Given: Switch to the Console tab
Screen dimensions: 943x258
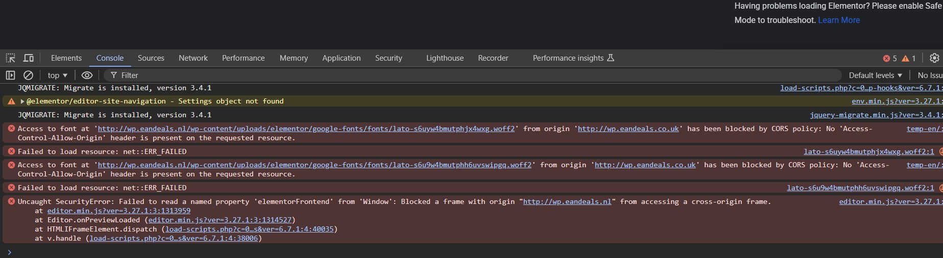Looking at the screenshot, I should [110, 58].
